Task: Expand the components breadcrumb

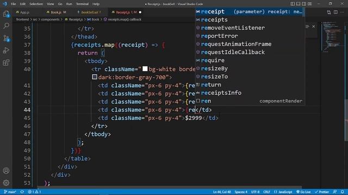Action: 50,19
